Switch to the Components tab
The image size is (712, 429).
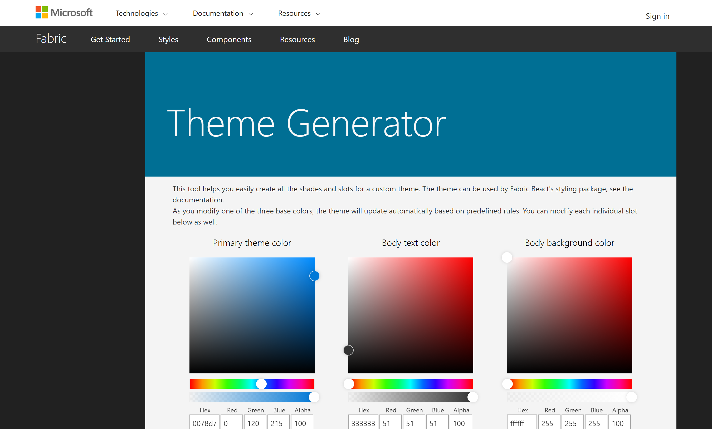pos(229,39)
